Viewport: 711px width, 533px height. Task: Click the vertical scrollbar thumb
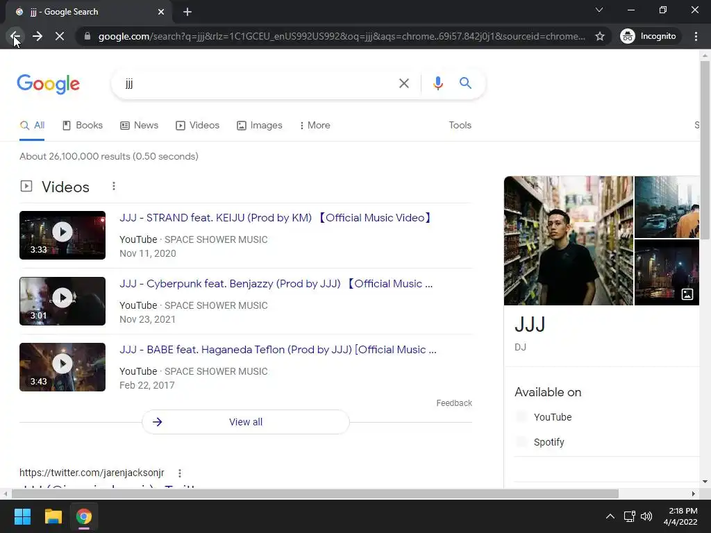tap(705, 150)
